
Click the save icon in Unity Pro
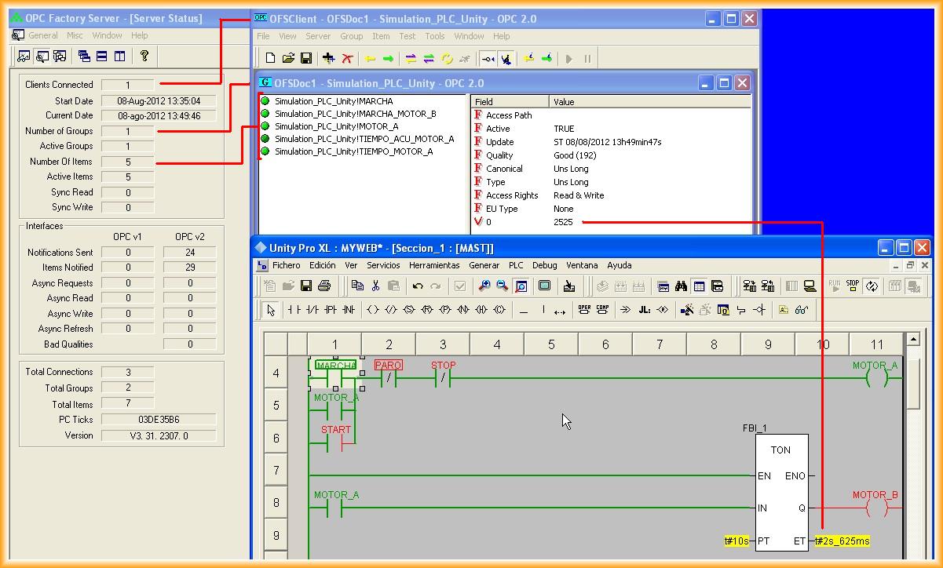tap(306, 286)
